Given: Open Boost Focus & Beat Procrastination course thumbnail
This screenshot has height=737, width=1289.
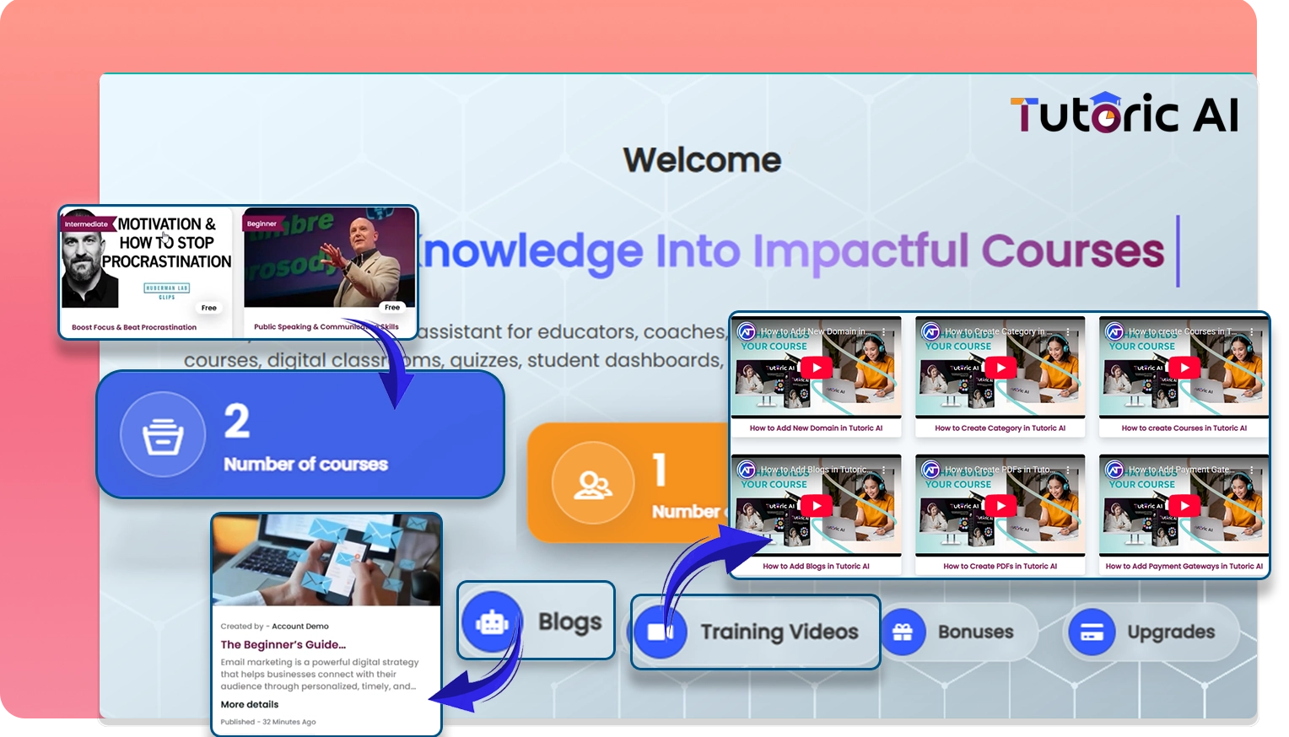Looking at the screenshot, I should 145,261.
